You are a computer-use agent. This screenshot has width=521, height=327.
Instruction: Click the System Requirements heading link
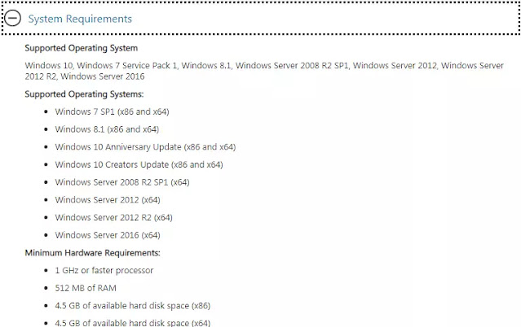80,19
